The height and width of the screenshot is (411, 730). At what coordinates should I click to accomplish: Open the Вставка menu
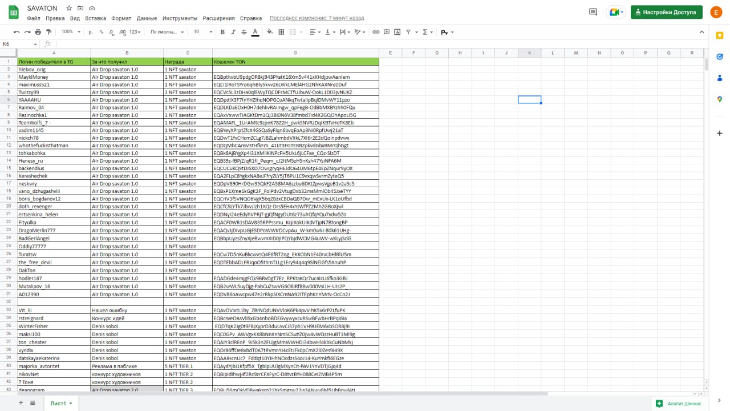tap(95, 18)
